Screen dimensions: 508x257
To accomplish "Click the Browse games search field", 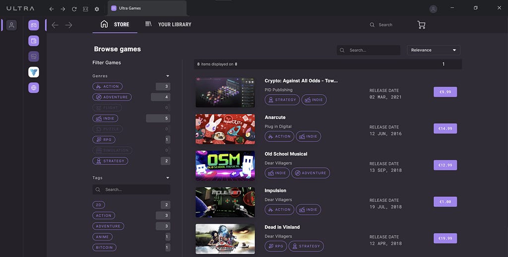I will [x=369, y=50].
